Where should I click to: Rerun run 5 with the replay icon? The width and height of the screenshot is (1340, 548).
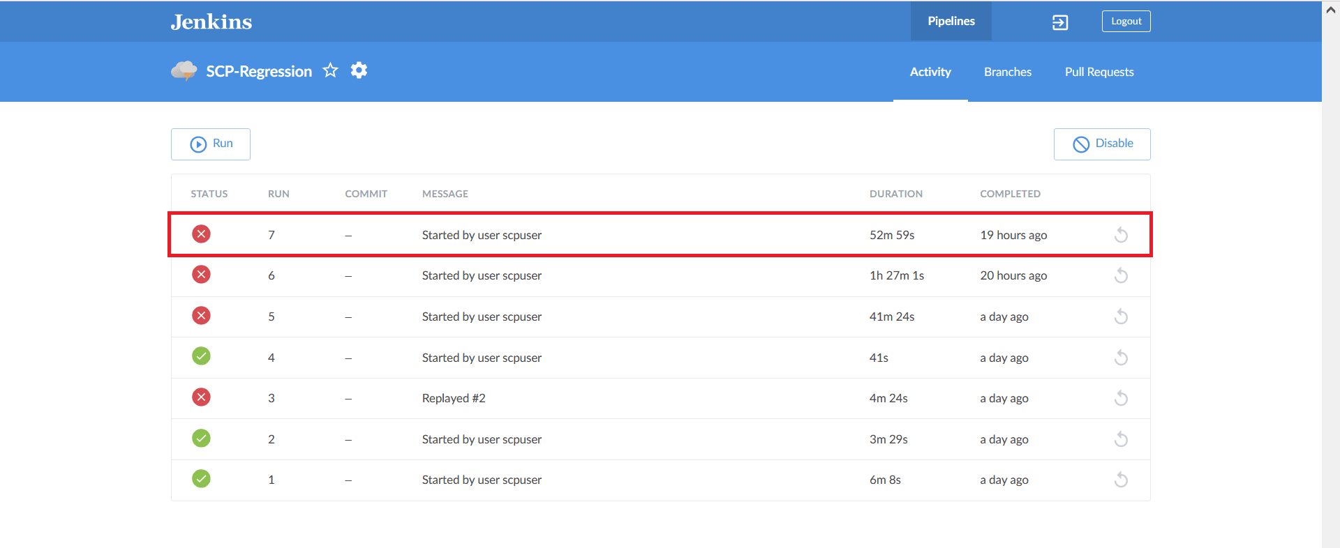1121,317
